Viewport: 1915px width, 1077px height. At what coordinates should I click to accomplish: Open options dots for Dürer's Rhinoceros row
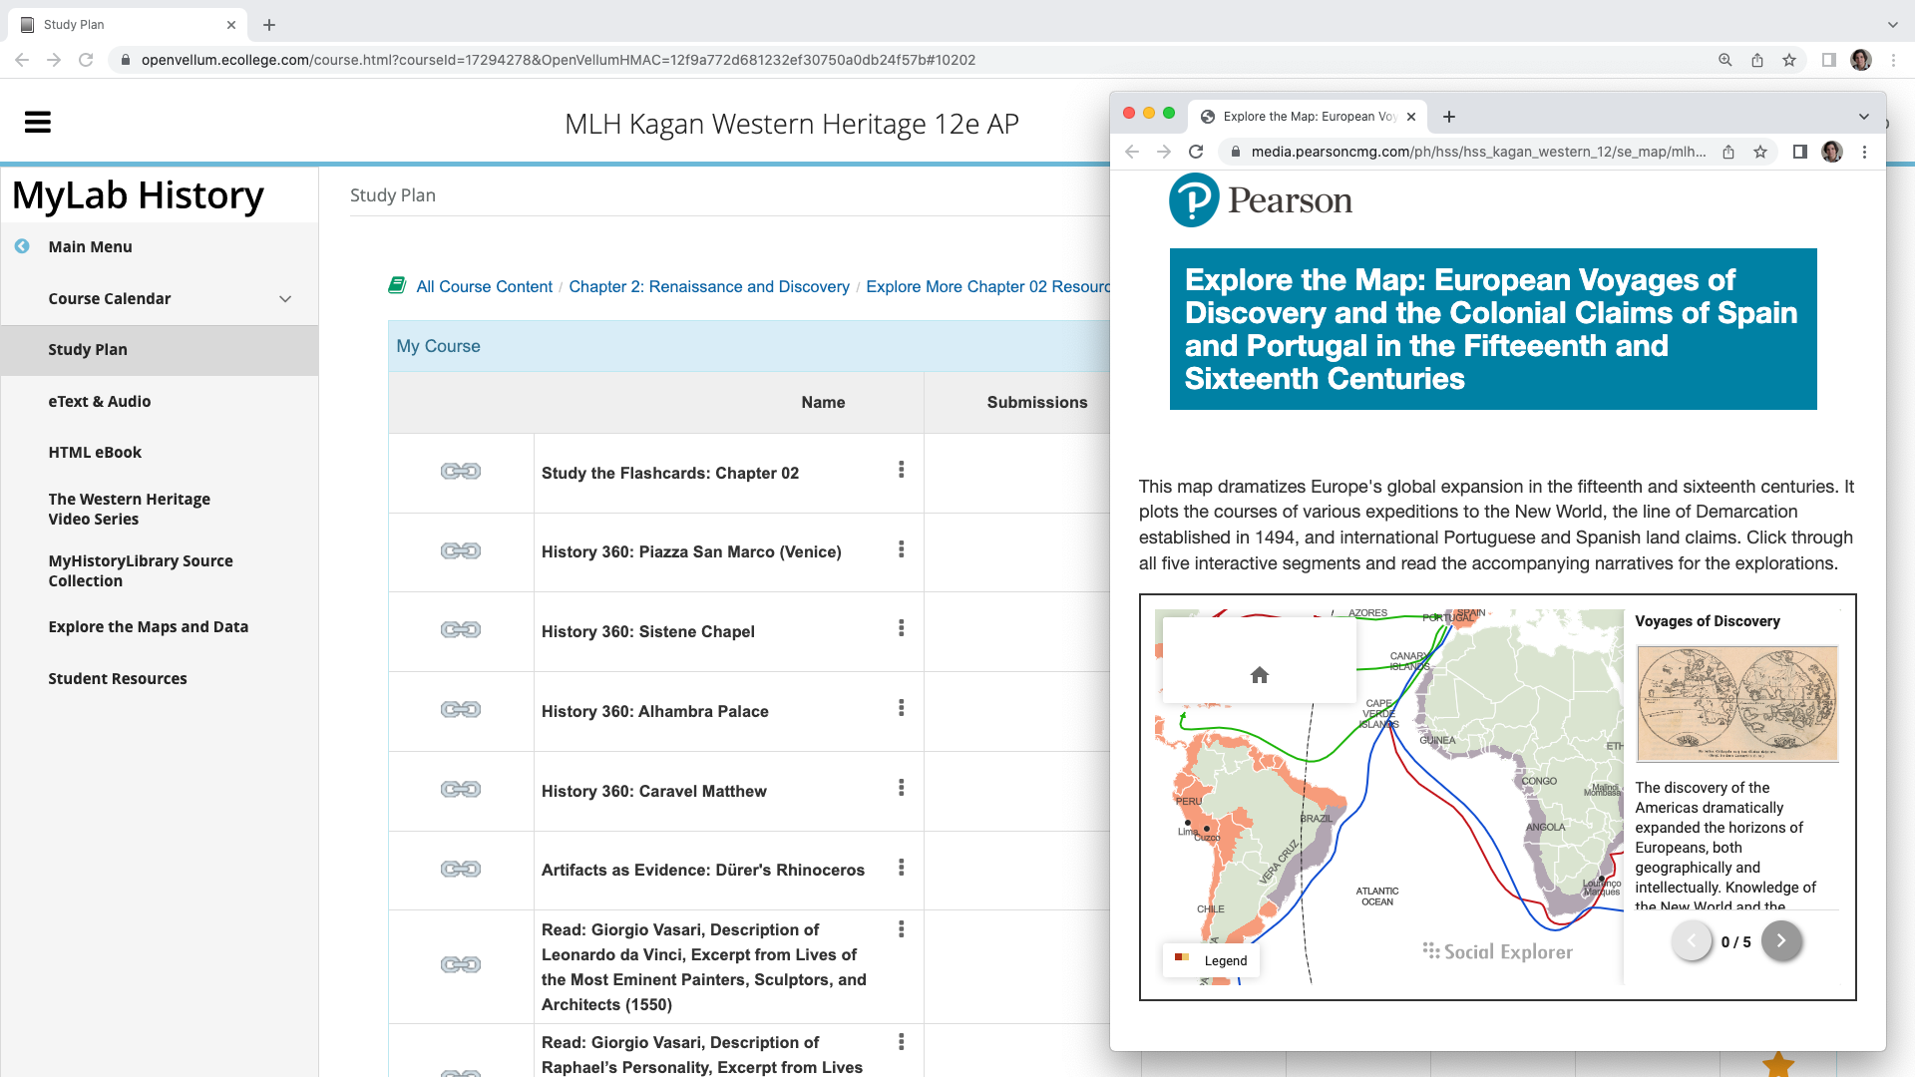[901, 868]
